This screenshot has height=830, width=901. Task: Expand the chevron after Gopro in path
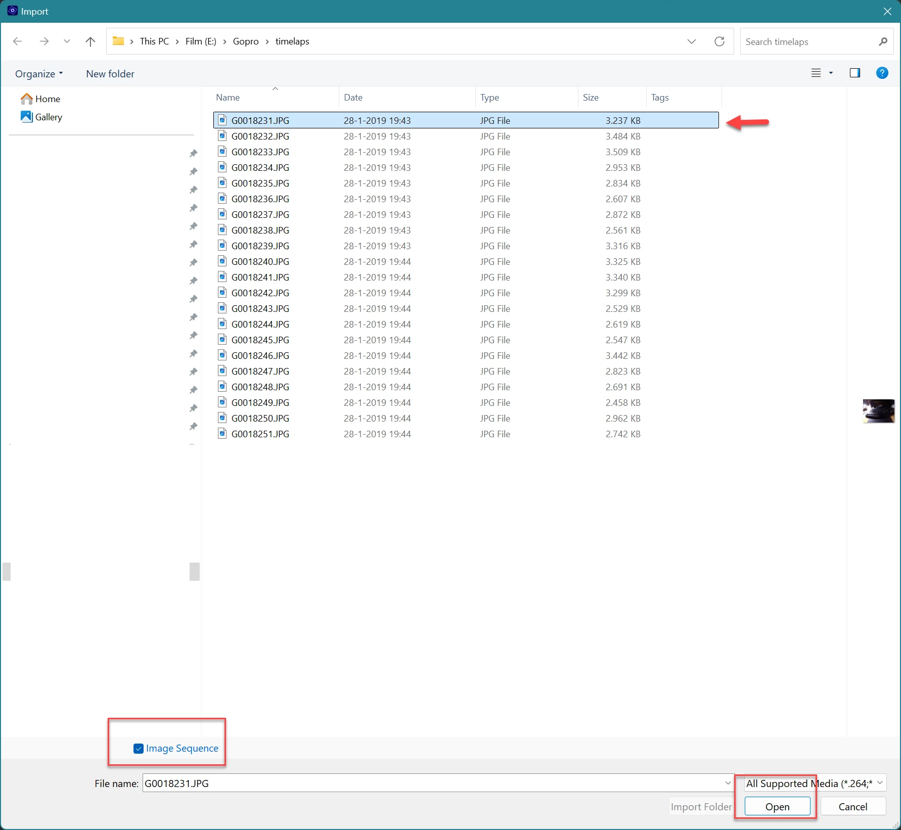pyautogui.click(x=267, y=41)
